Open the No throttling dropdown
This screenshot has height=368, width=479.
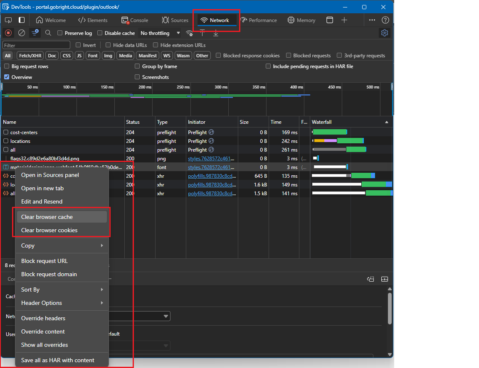(x=160, y=33)
